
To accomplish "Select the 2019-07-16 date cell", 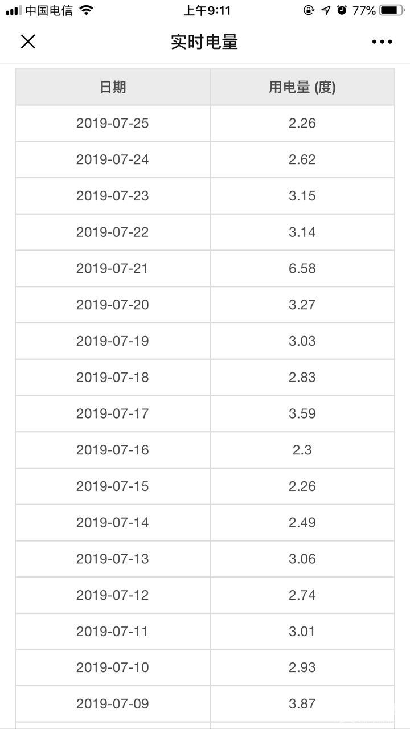I will click(x=113, y=450).
